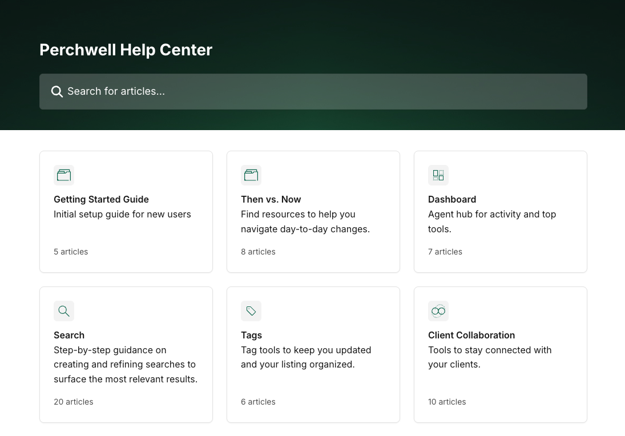The height and width of the screenshot is (436, 625).
Task: Click 'Initial setup guide for new users'
Action: 122,215
